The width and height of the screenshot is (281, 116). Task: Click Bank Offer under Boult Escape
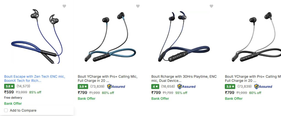13,103
